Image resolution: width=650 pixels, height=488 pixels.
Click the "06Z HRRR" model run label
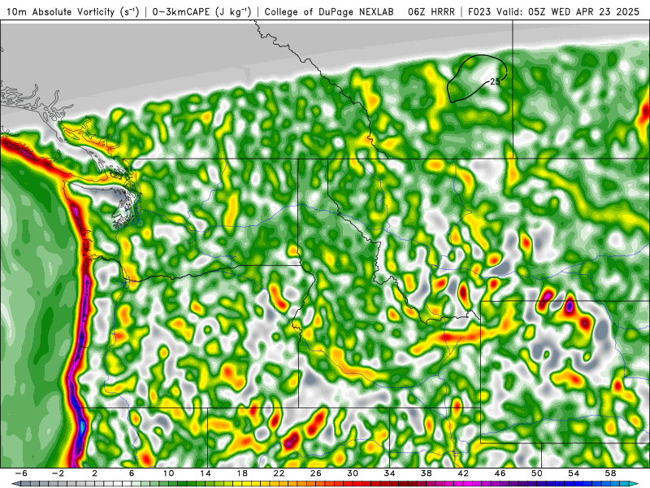coord(431,11)
